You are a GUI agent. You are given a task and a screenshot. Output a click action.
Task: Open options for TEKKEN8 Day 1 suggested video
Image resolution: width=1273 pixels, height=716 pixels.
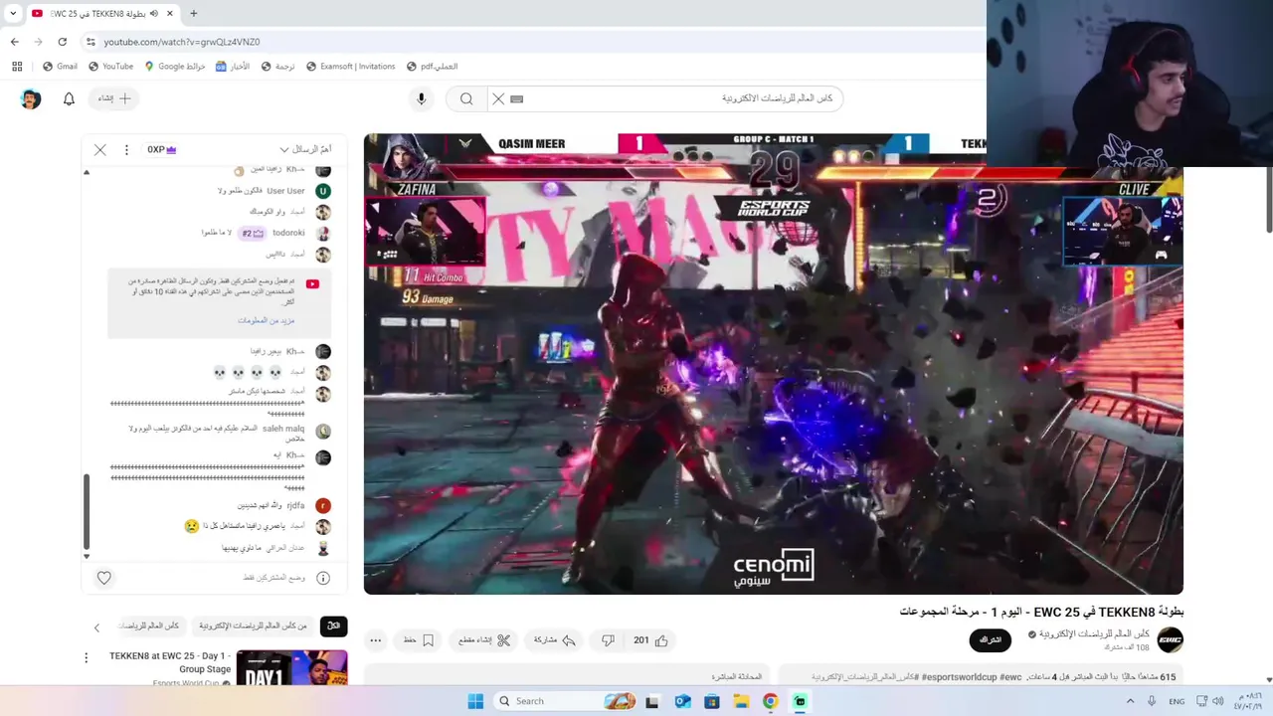(87, 657)
